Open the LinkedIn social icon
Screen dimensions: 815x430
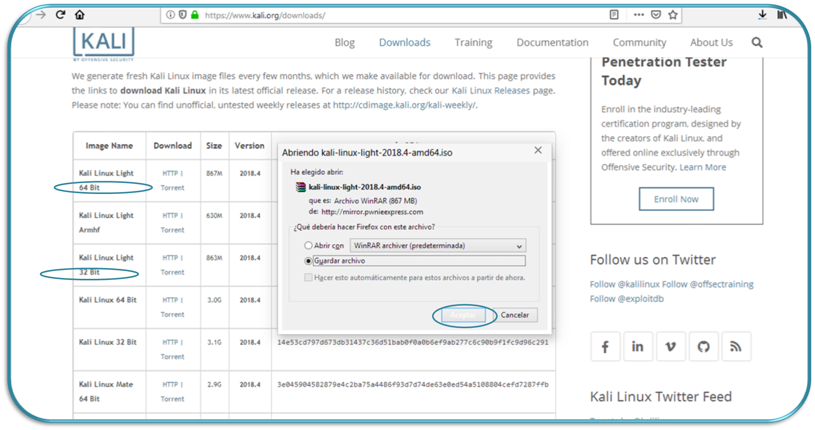(x=638, y=346)
